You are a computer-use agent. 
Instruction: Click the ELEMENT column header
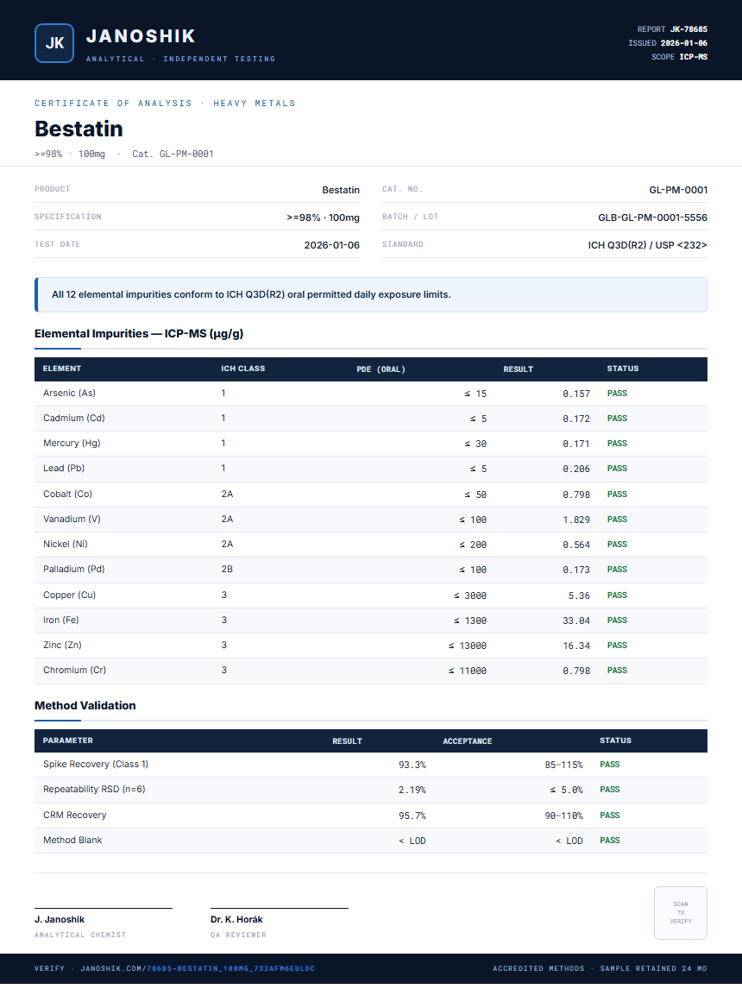(x=61, y=369)
